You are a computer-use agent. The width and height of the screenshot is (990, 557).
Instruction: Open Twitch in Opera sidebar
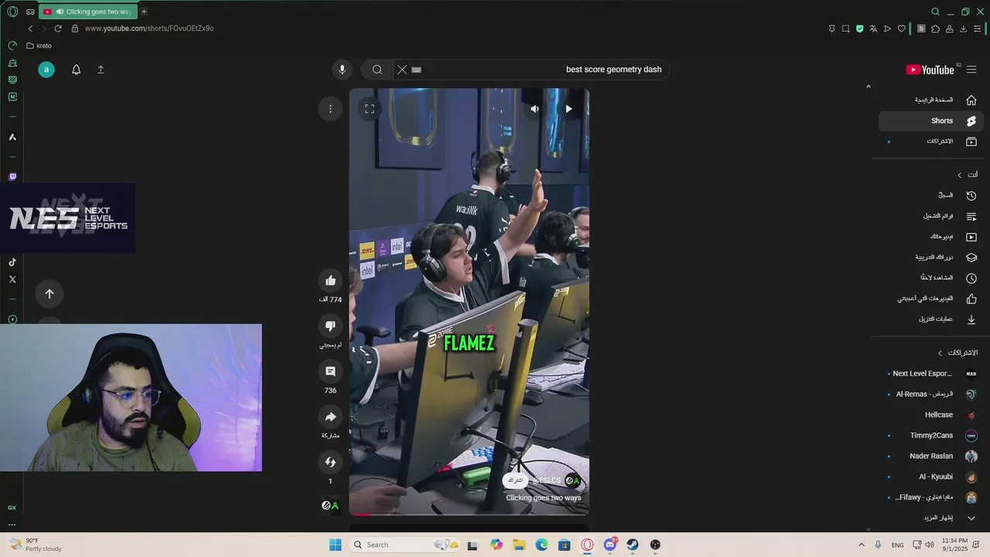pyautogui.click(x=12, y=177)
